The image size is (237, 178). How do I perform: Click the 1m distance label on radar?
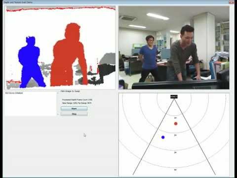[x=175, y=118]
